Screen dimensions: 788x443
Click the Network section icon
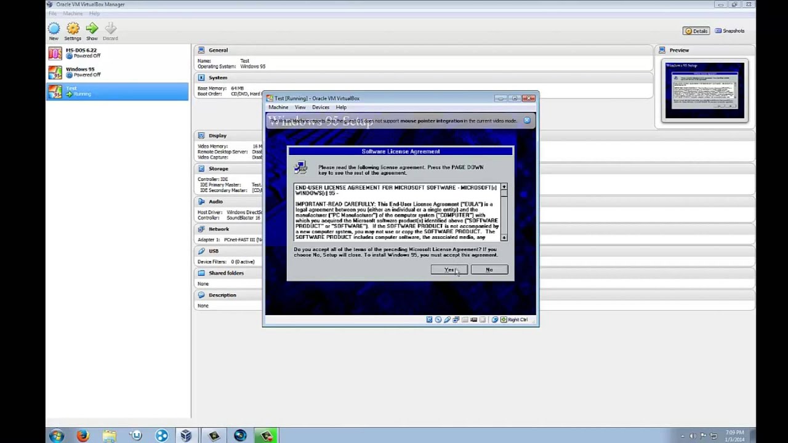(x=201, y=229)
